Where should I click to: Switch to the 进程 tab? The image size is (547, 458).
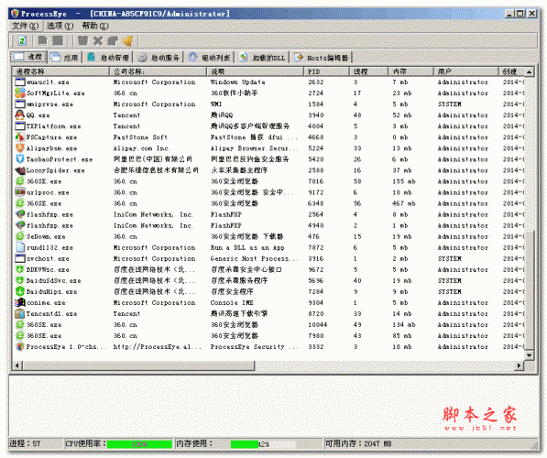pos(28,57)
